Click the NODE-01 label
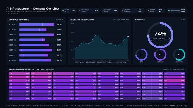This screenshot has height=108, width=193. click(12, 25)
